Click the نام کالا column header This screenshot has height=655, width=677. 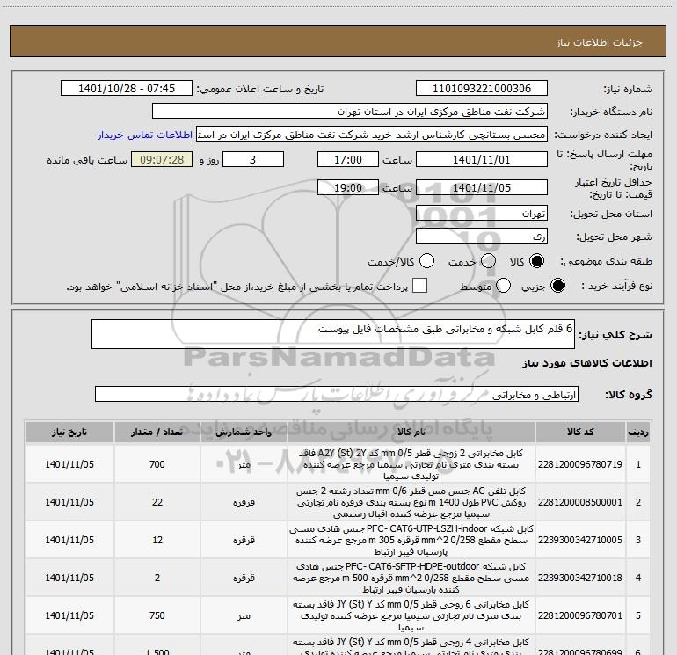click(x=411, y=433)
